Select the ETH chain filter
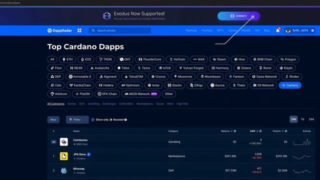Image resolution: width=320 pixels, height=180 pixels. (x=67, y=59)
